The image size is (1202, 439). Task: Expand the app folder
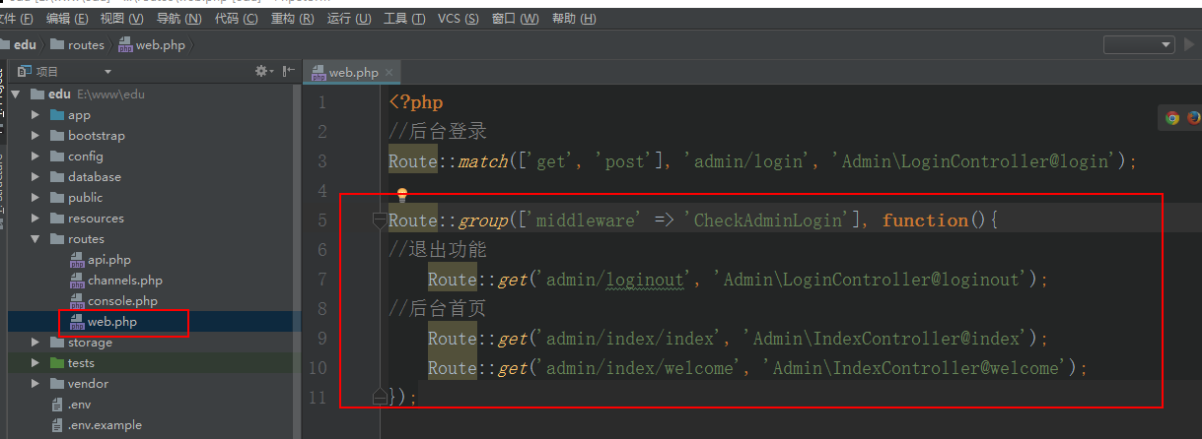[x=35, y=115]
